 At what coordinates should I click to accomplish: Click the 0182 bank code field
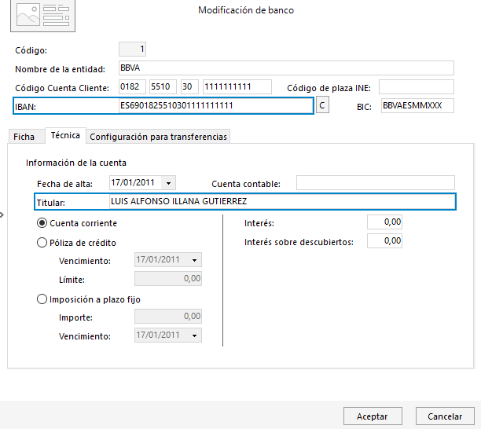click(x=132, y=86)
